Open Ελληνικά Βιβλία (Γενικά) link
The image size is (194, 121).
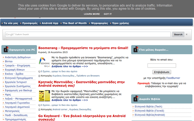[x=149, y=111]
